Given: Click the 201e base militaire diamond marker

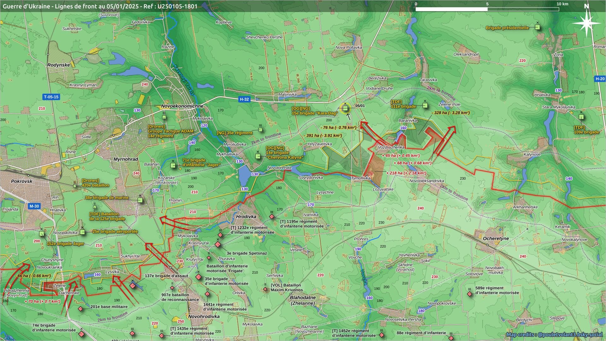Looking at the screenshot, I should click(x=80, y=309).
